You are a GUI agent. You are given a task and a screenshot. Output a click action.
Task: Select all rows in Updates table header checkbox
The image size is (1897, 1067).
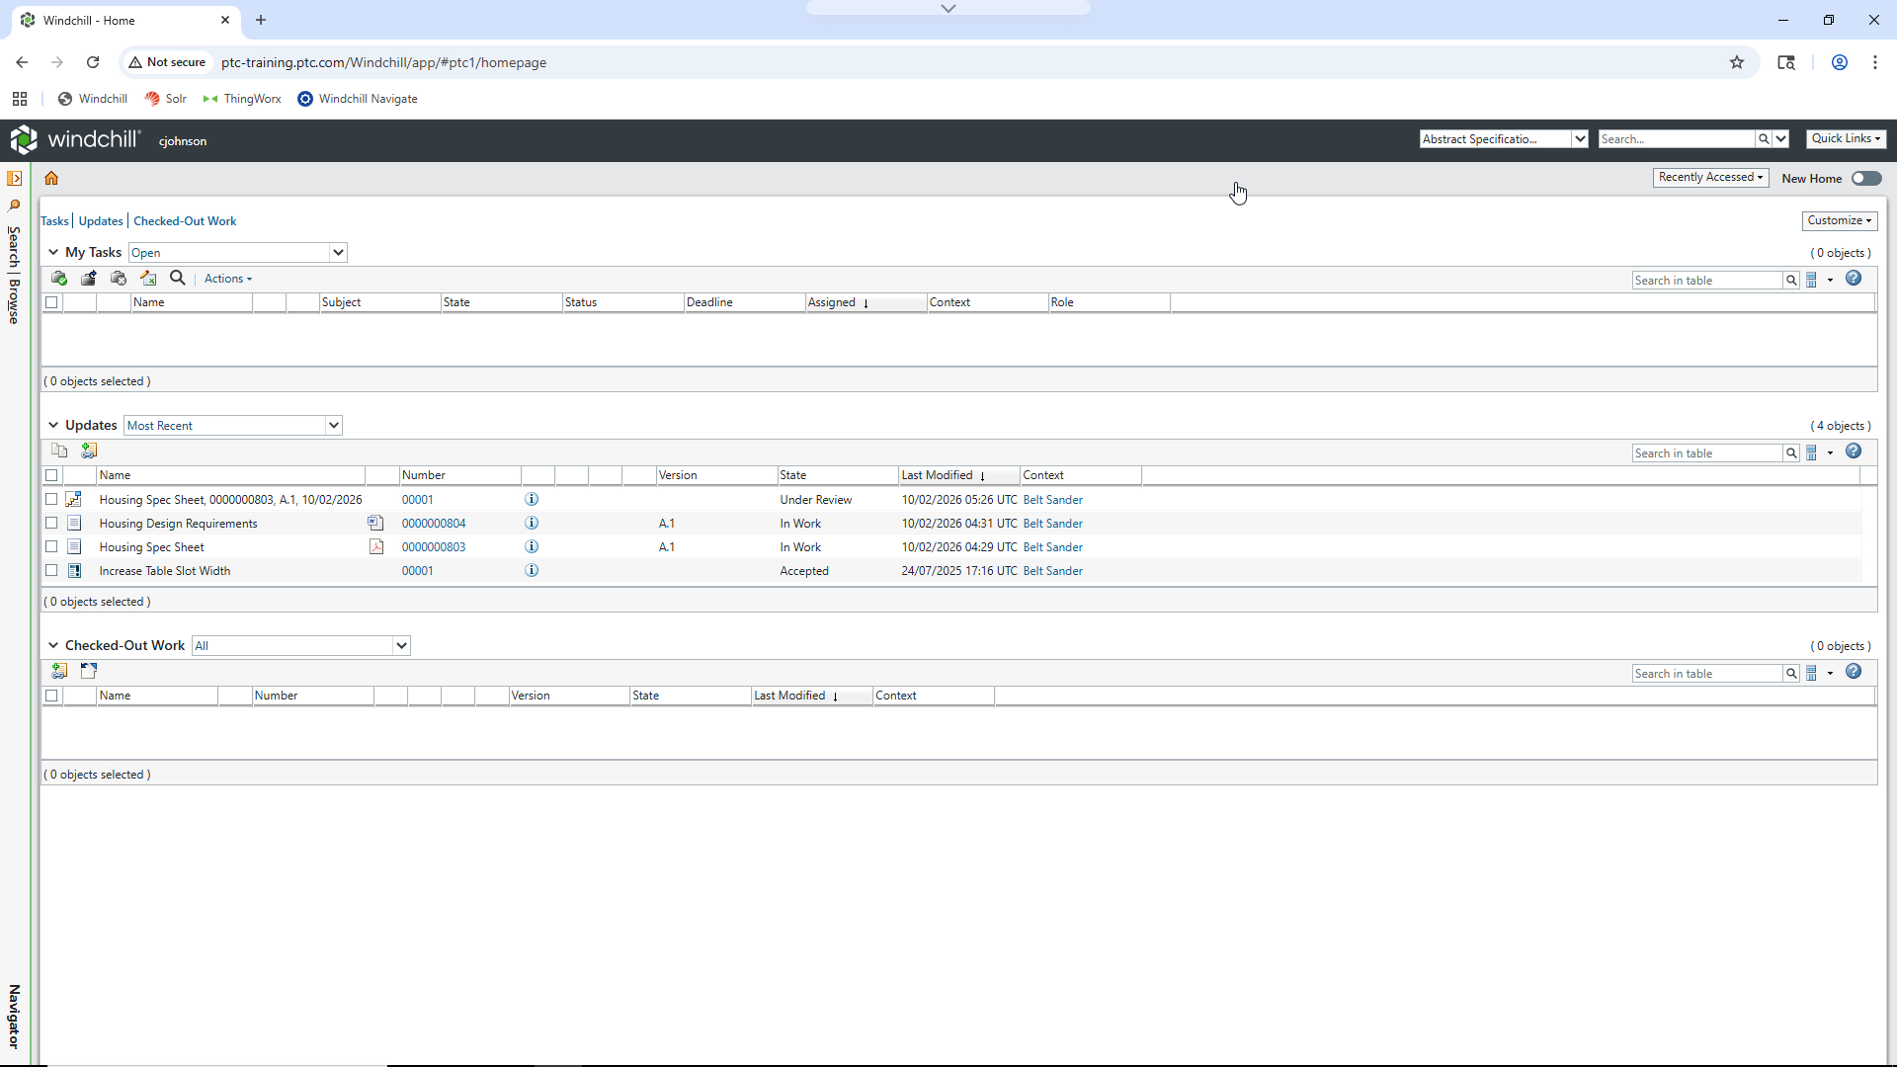pyautogui.click(x=51, y=476)
